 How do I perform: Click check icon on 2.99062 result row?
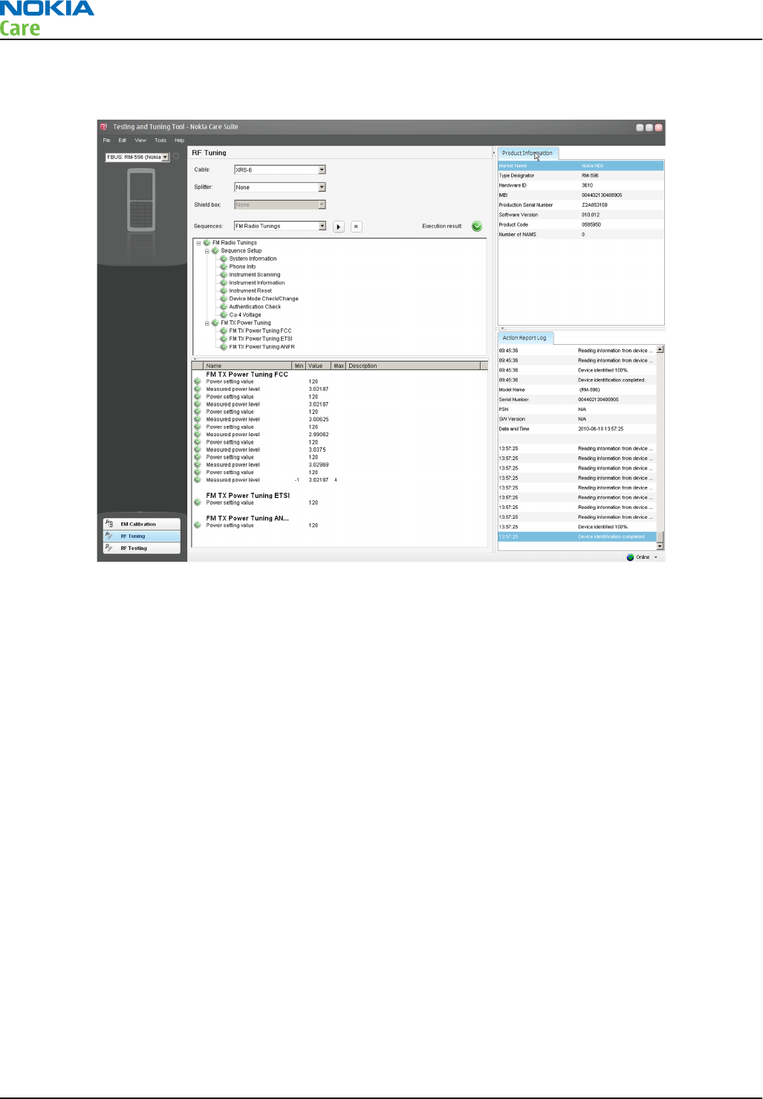tap(198, 435)
